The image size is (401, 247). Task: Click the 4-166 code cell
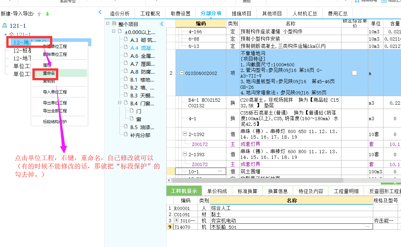pyautogui.click(x=200, y=31)
